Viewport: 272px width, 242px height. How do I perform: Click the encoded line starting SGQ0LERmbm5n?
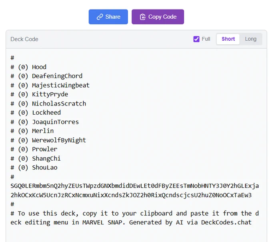click(135, 186)
